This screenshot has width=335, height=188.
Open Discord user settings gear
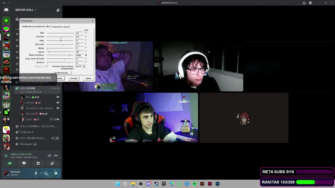[x=56, y=173]
